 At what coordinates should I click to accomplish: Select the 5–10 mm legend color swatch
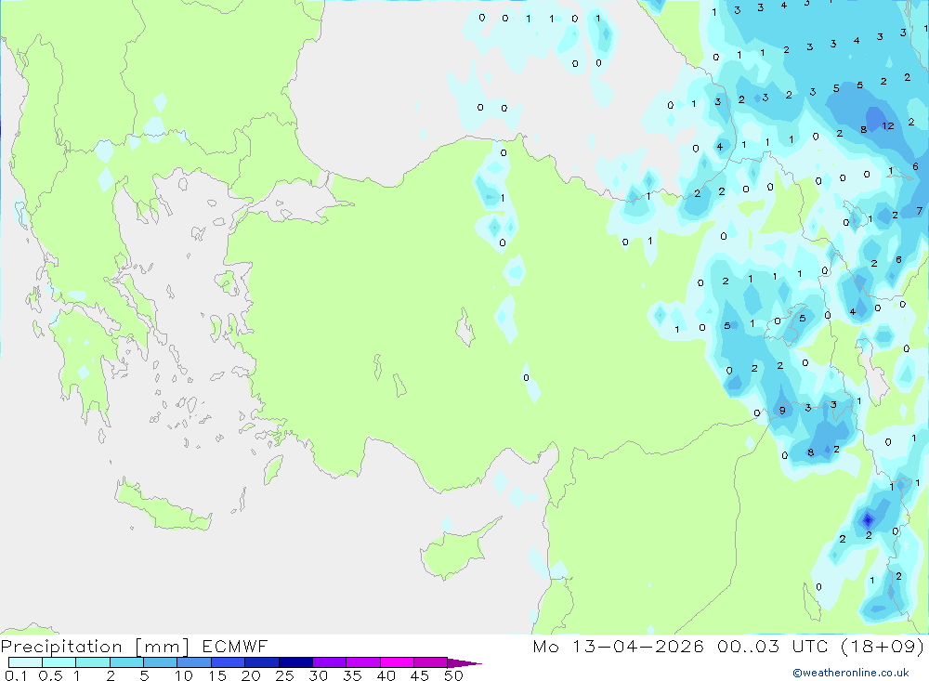coord(160,662)
